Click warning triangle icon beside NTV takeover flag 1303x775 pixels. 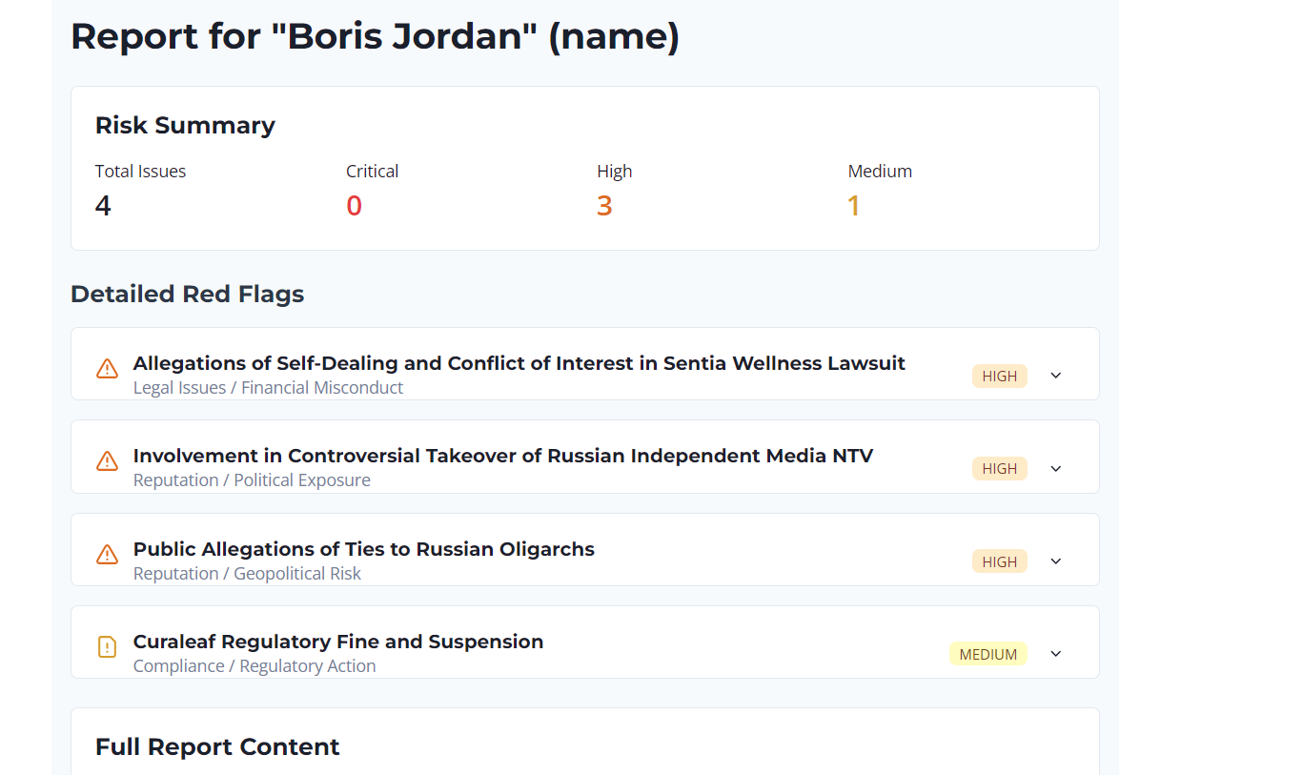tap(107, 461)
